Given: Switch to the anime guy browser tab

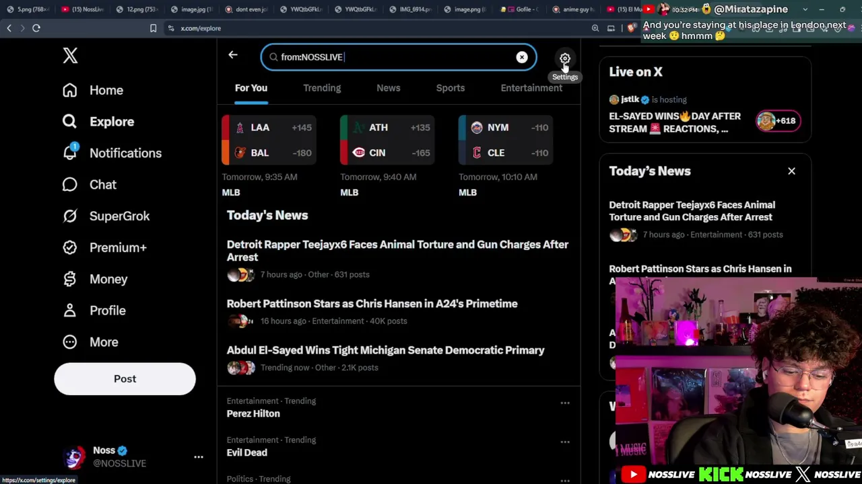Looking at the screenshot, I should pos(574,9).
